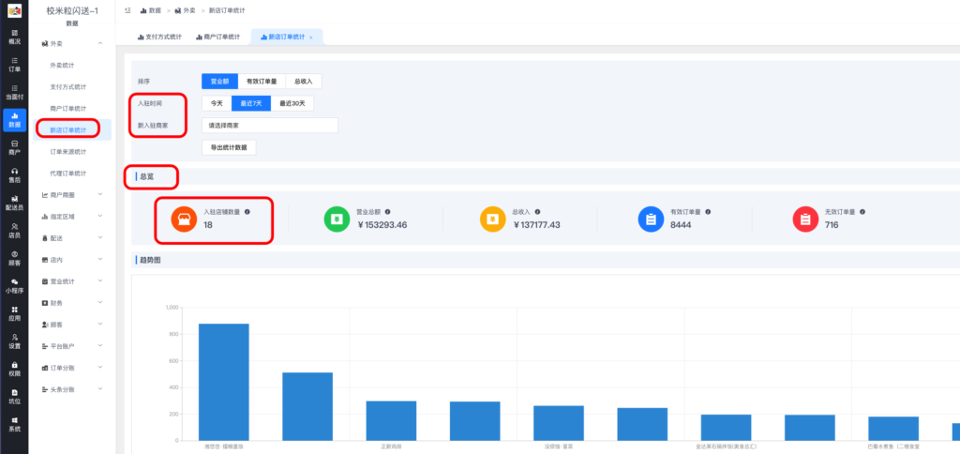Choose 今天 for 入驻时间
The image size is (960, 454).
point(217,103)
